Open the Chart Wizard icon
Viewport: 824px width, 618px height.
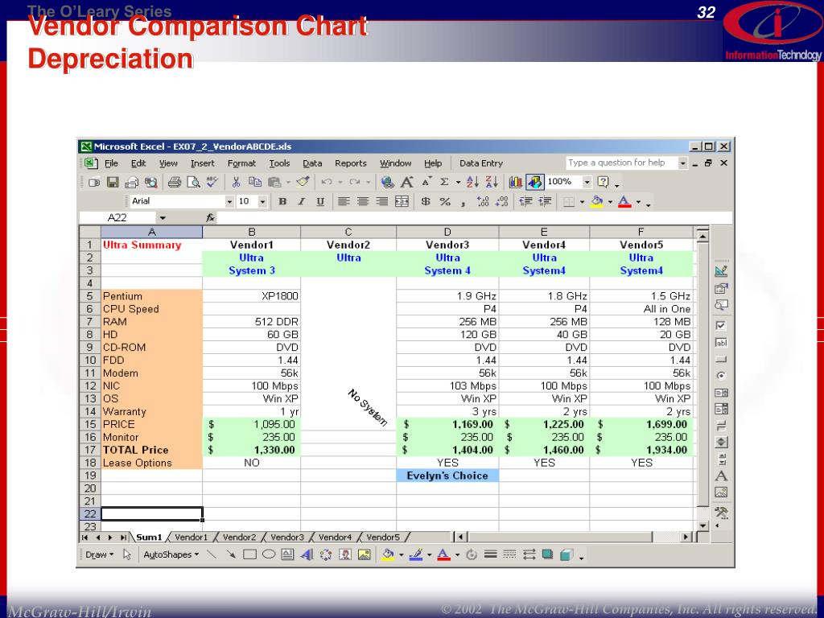click(x=516, y=183)
